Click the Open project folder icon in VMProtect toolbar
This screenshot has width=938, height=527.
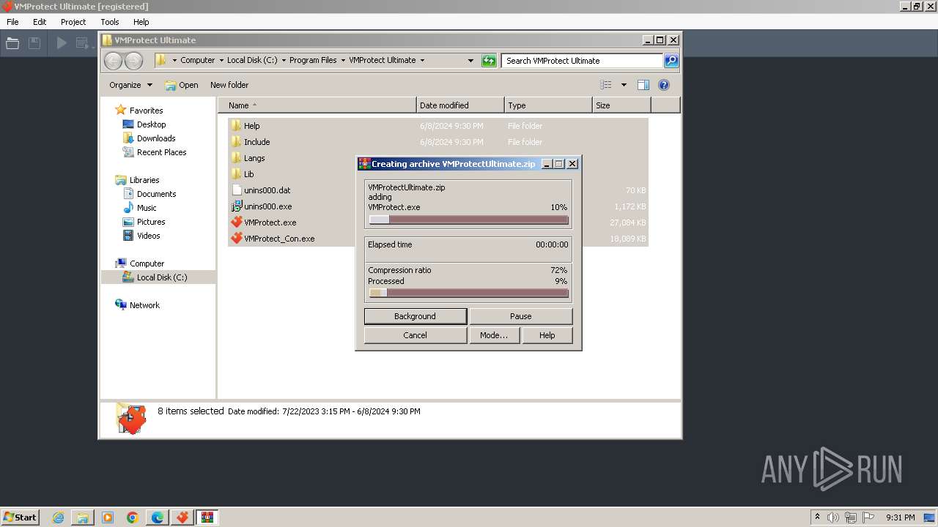coord(12,43)
